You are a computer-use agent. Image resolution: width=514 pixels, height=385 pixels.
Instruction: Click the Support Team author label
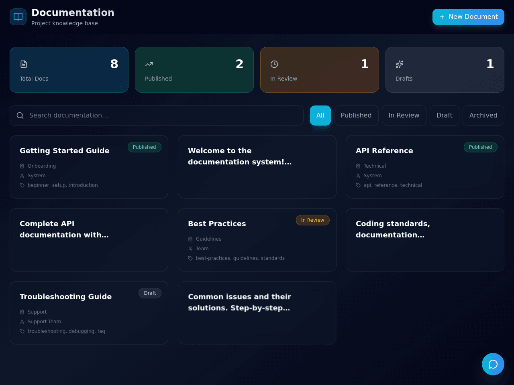(x=44, y=322)
